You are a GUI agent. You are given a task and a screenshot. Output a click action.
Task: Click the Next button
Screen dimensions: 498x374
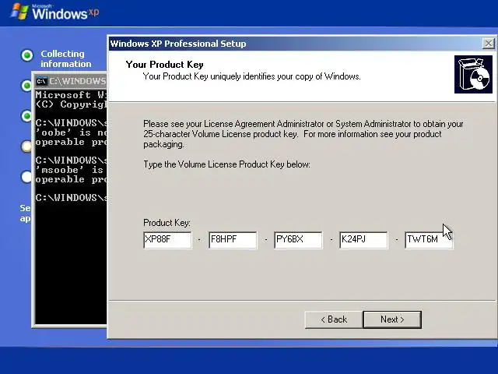coord(392,319)
